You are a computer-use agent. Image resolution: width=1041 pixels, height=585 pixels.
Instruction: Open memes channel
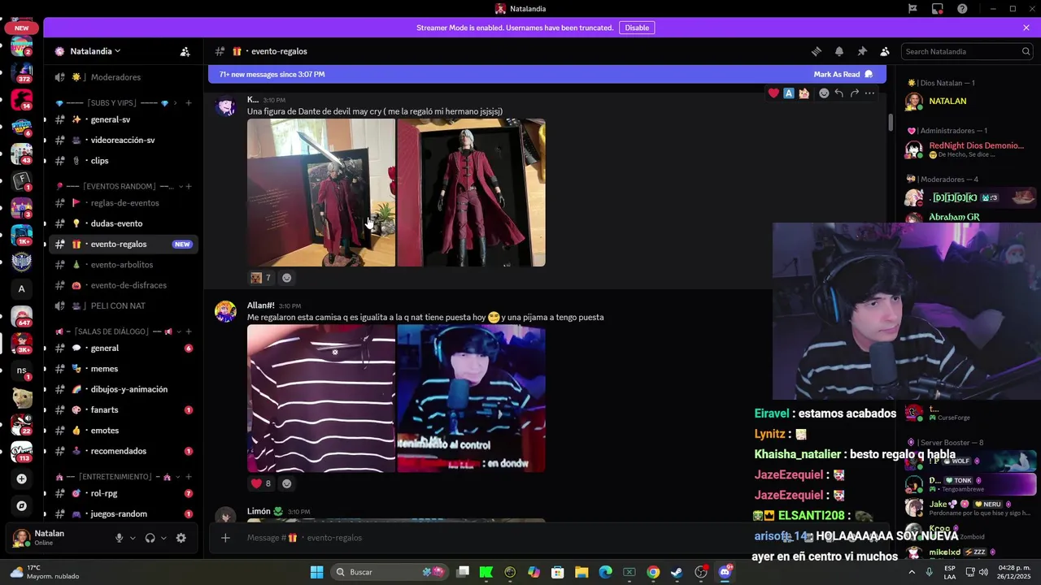coord(123,369)
